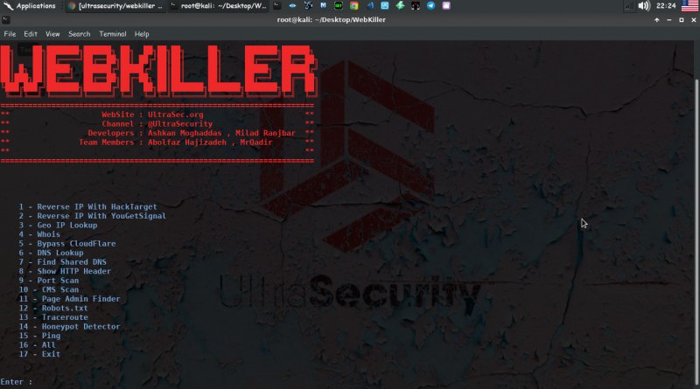700x389 pixels.
Task: Open the dark red-faced launcher icon
Action: [415, 6]
